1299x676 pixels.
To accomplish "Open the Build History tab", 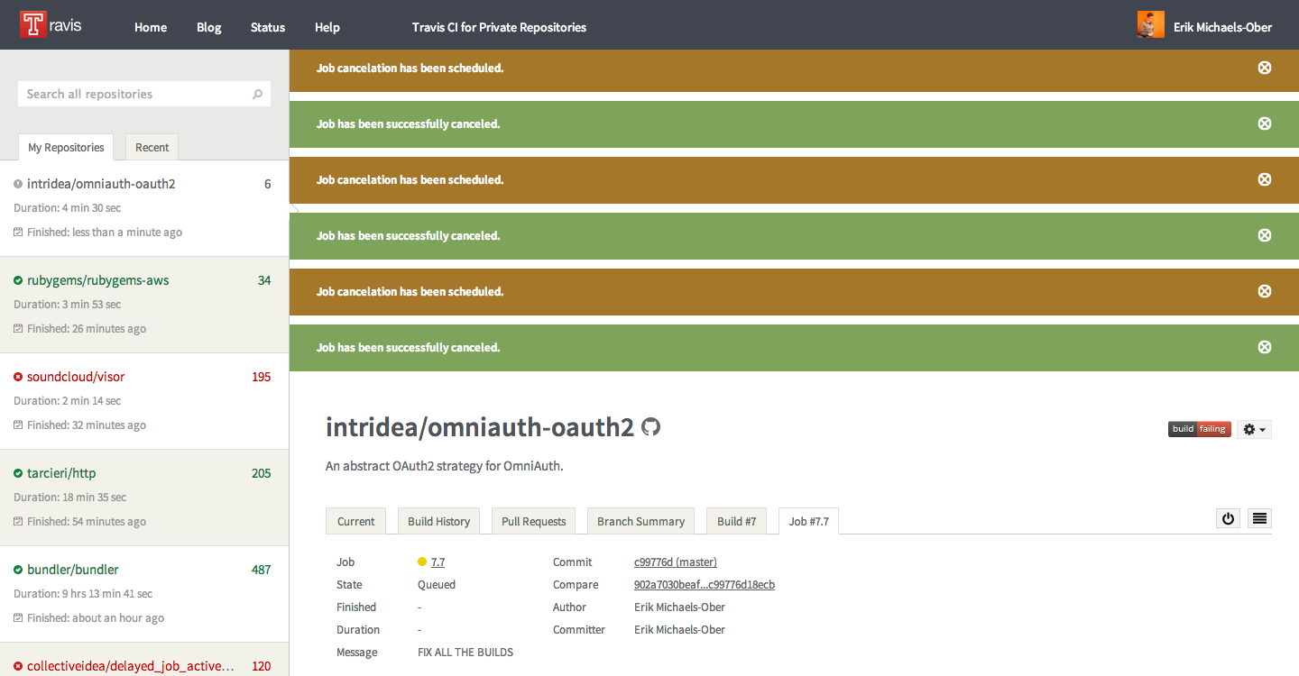I will tap(438, 521).
